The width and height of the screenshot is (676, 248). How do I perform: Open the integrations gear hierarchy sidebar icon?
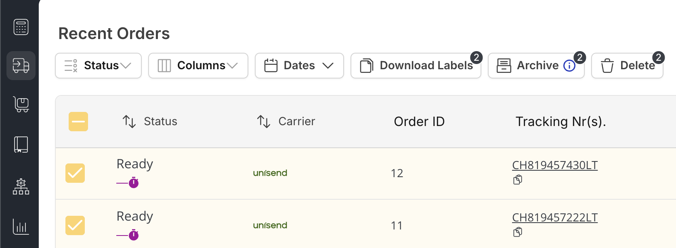(21, 187)
